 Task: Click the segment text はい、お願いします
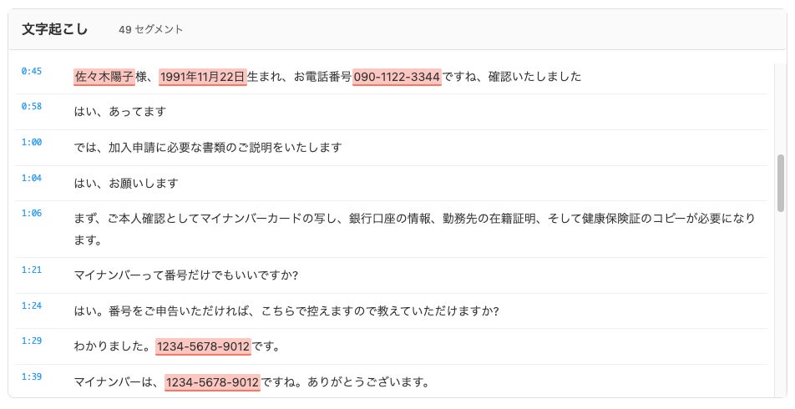point(126,183)
